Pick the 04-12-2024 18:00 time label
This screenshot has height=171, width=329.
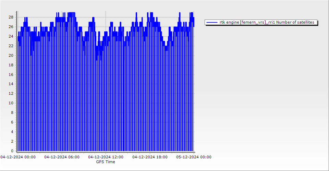(150, 157)
